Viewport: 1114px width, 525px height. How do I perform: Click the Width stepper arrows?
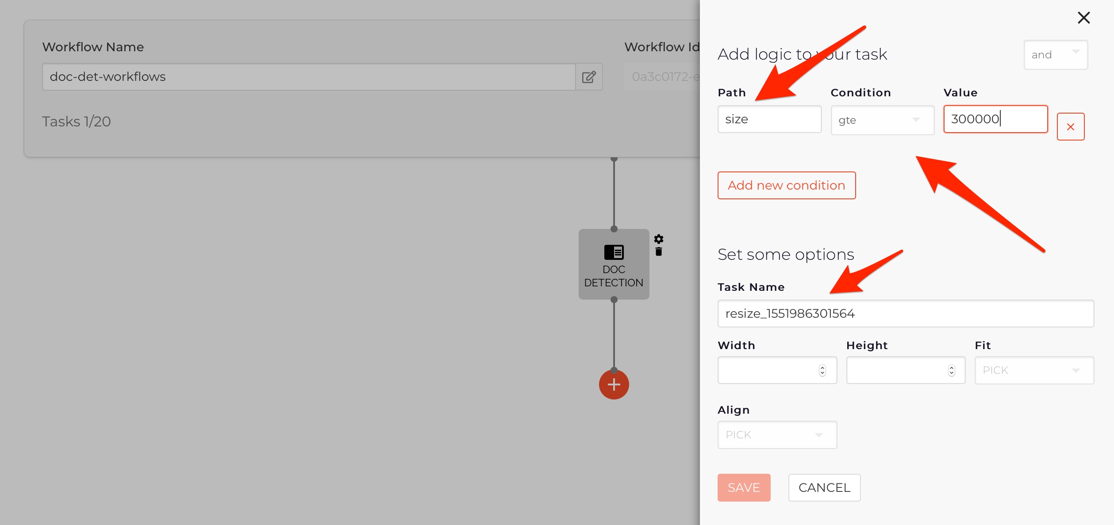tap(822, 370)
